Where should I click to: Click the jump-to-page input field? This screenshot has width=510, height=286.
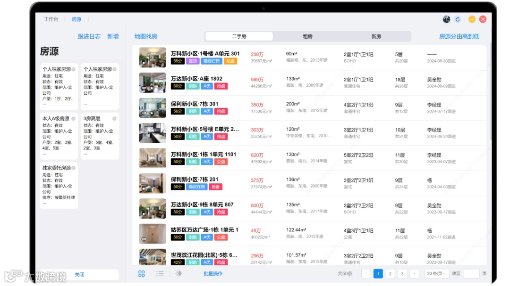(x=471, y=274)
